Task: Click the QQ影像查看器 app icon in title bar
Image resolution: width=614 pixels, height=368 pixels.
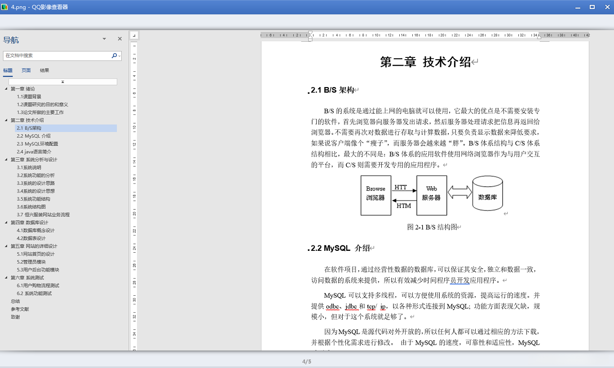Action: pyautogui.click(x=5, y=7)
